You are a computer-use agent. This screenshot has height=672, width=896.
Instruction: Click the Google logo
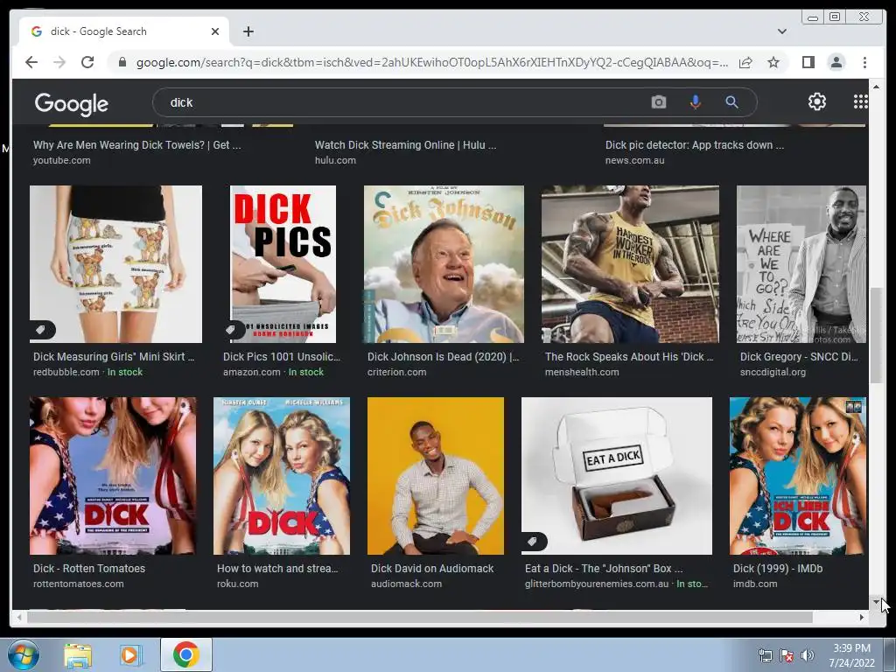[x=72, y=104]
